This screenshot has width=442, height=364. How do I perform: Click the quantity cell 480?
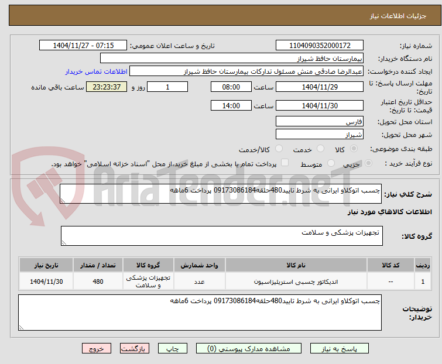(x=98, y=281)
